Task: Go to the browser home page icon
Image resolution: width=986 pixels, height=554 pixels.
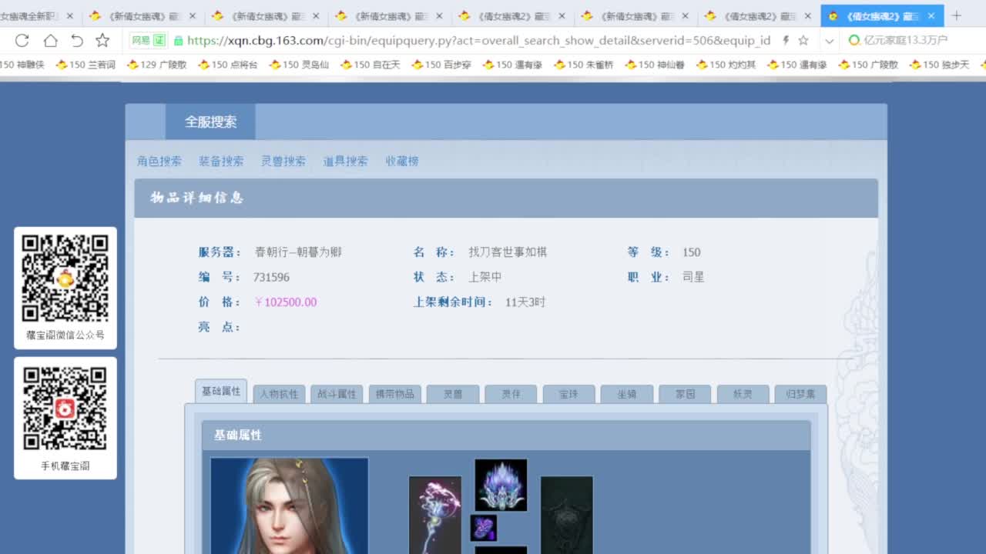Action: click(50, 41)
